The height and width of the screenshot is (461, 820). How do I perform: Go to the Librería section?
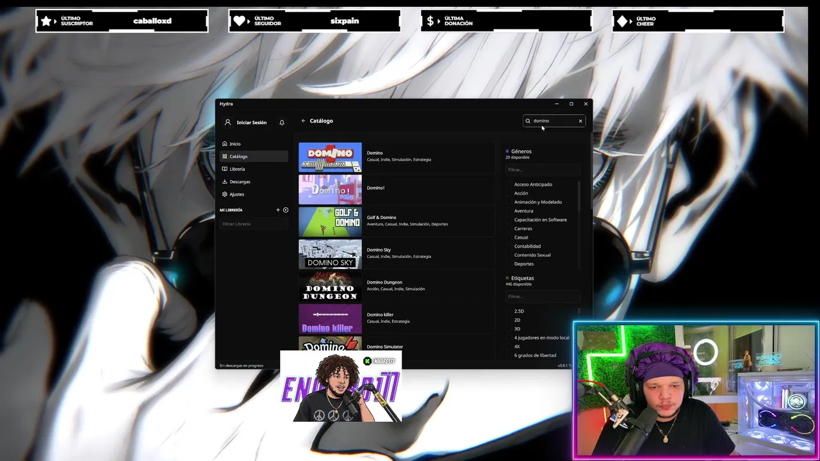click(x=254, y=169)
